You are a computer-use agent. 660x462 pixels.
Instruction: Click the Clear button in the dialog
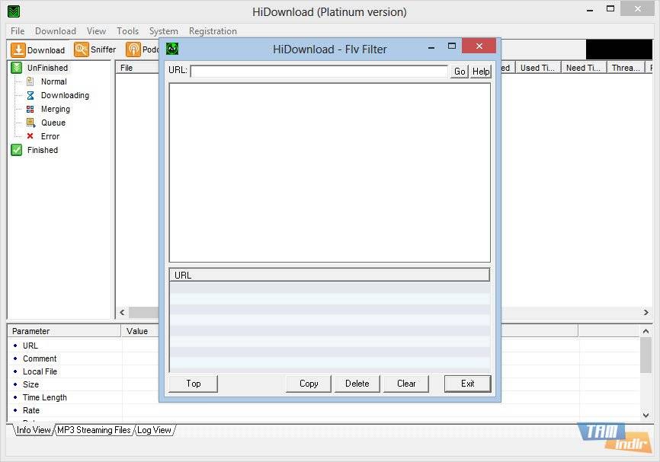[406, 384]
